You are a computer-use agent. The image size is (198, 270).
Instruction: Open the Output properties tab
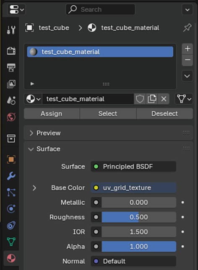tap(11, 67)
